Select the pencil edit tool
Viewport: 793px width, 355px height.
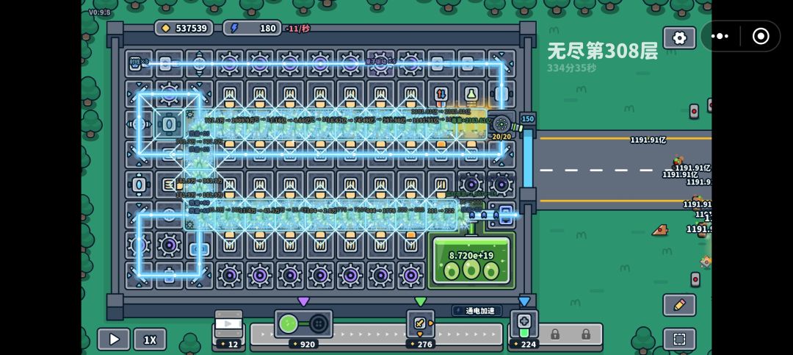click(x=679, y=304)
